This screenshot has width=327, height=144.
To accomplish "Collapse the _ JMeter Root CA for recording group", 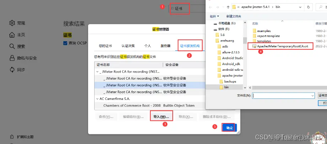I will point(97,72).
